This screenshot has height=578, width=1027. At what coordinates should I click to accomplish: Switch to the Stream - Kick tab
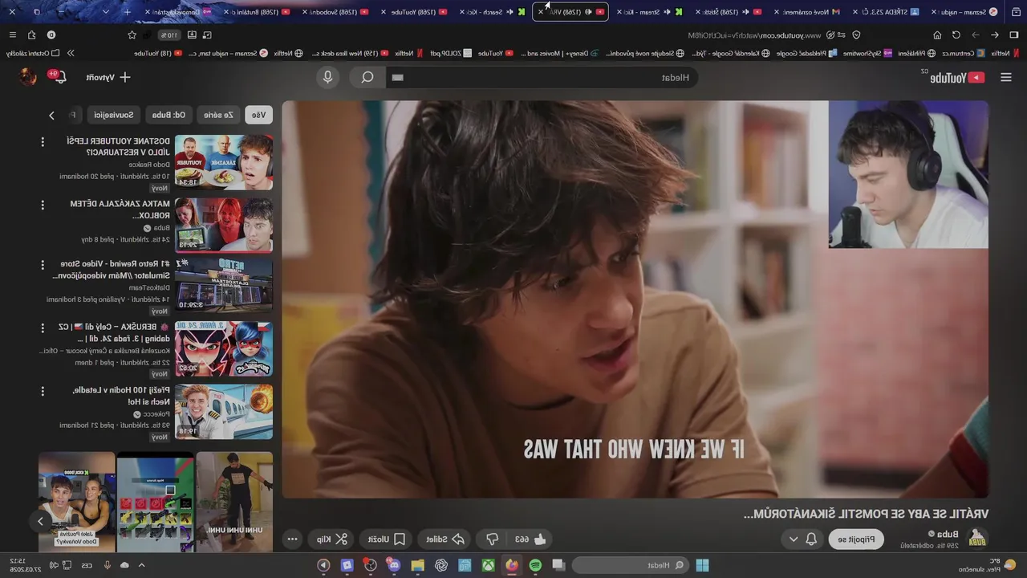pyautogui.click(x=649, y=12)
